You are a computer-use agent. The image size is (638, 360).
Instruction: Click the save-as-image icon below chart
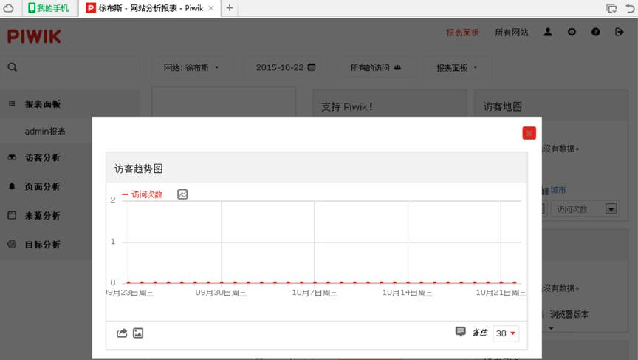(138, 333)
